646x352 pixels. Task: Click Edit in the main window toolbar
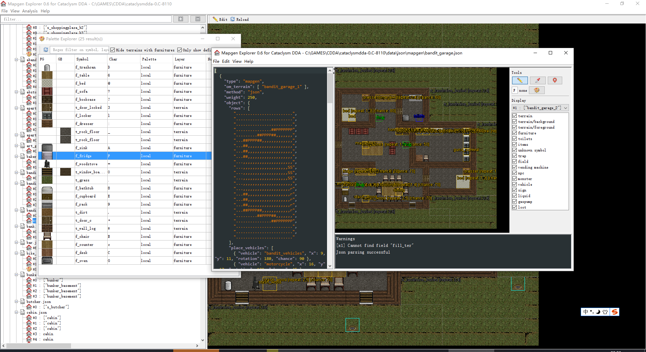[220, 19]
